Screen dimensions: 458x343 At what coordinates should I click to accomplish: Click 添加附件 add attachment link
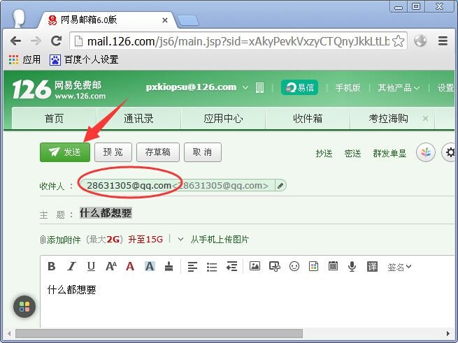click(x=60, y=240)
